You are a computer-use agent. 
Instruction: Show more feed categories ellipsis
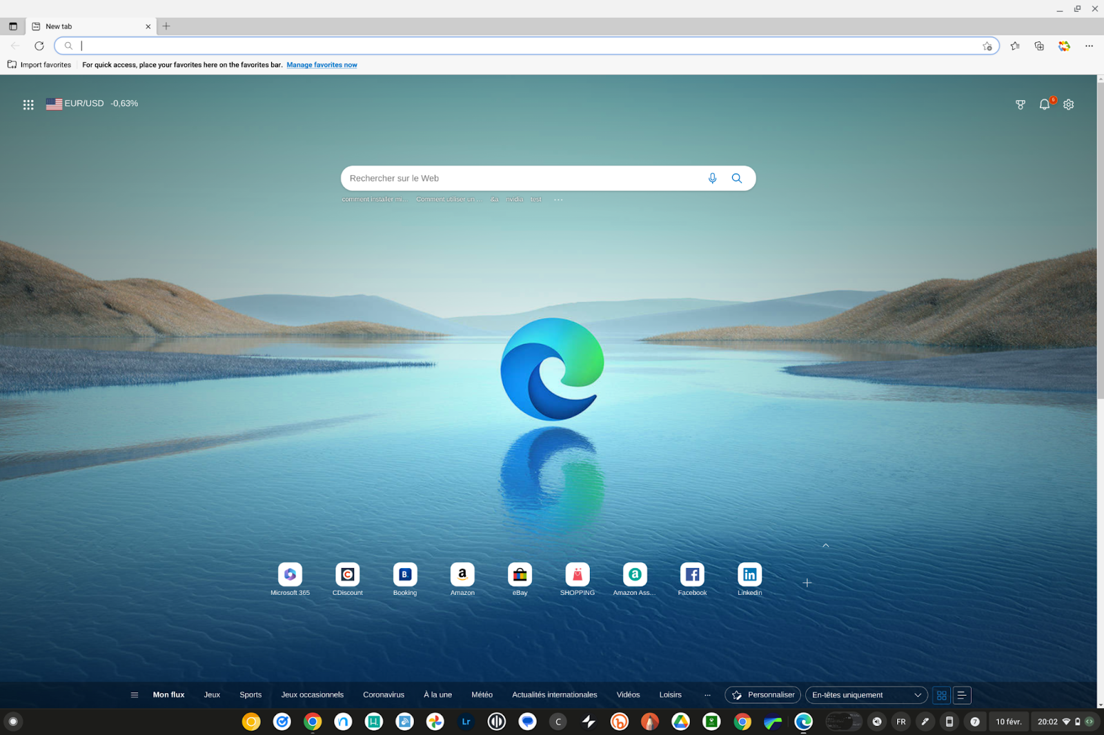(707, 695)
